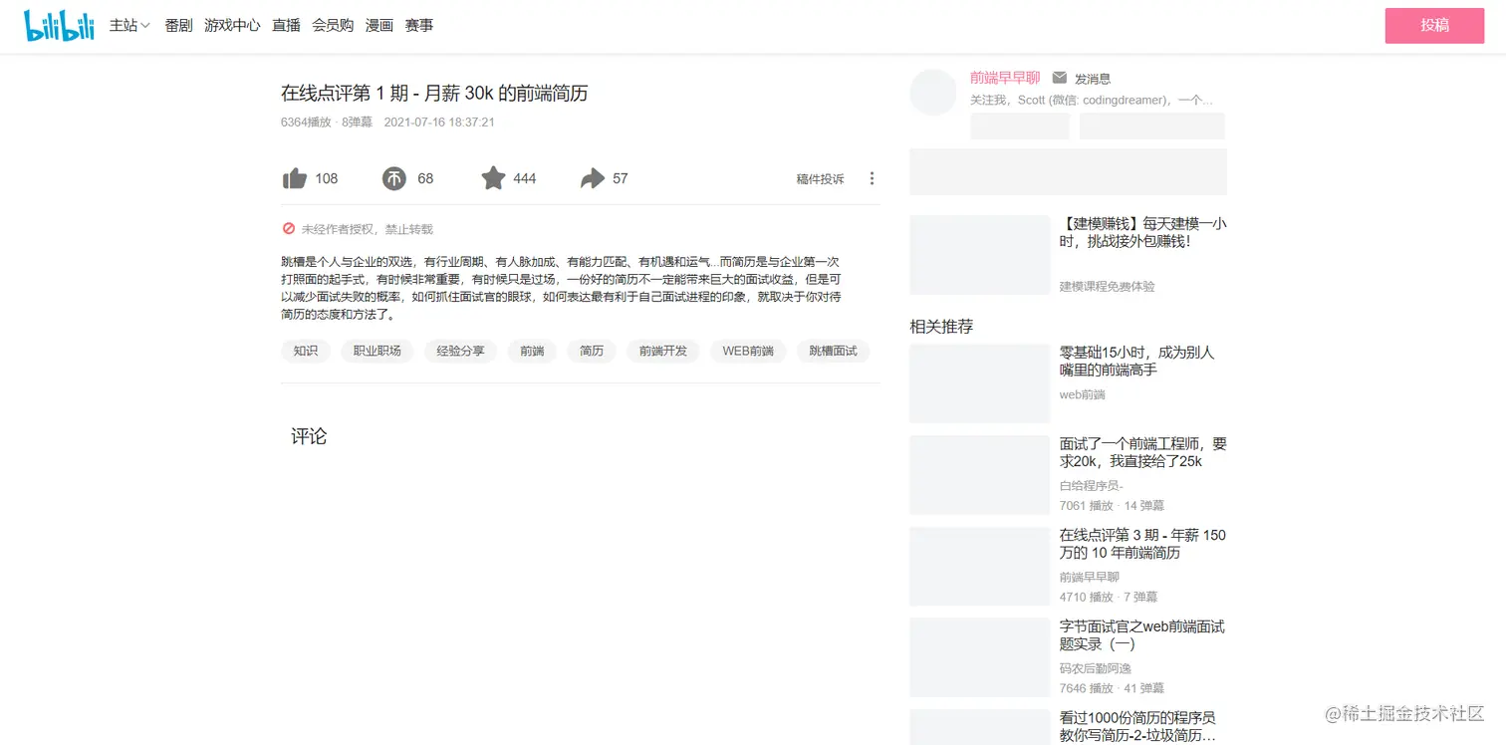1506x745 pixels.
Task: Open 看过1000份简历的程序员 video
Action: click(x=1137, y=726)
